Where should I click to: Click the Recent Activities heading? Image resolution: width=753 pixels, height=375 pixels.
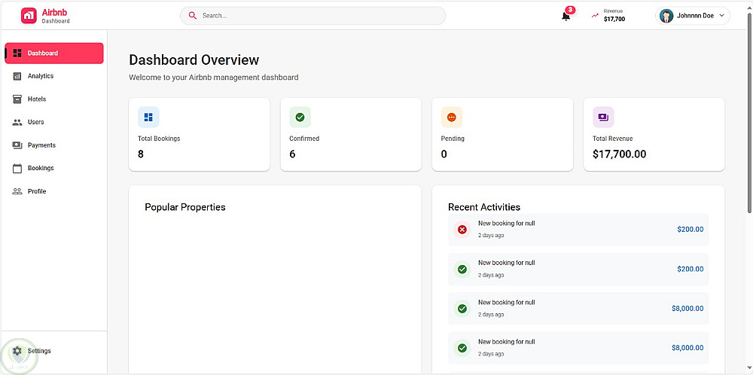pos(484,207)
